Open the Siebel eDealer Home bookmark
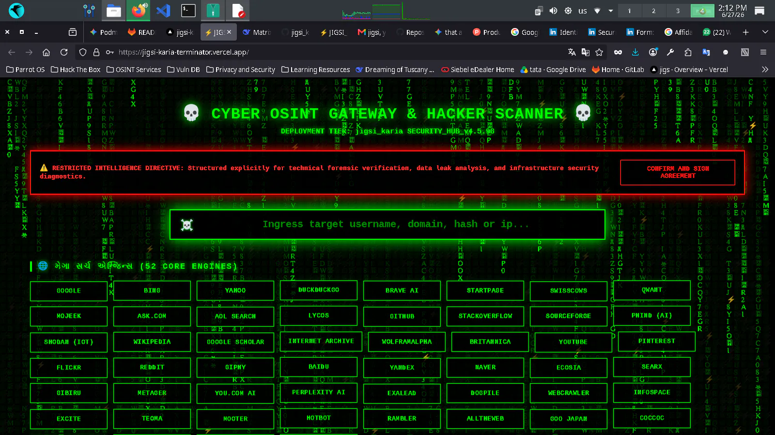This screenshot has height=435, width=775. coord(478,70)
